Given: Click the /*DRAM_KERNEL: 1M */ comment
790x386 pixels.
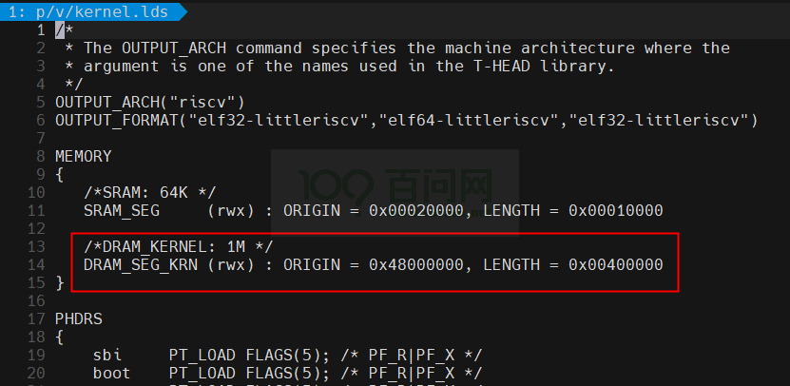Looking at the screenshot, I should [179, 247].
